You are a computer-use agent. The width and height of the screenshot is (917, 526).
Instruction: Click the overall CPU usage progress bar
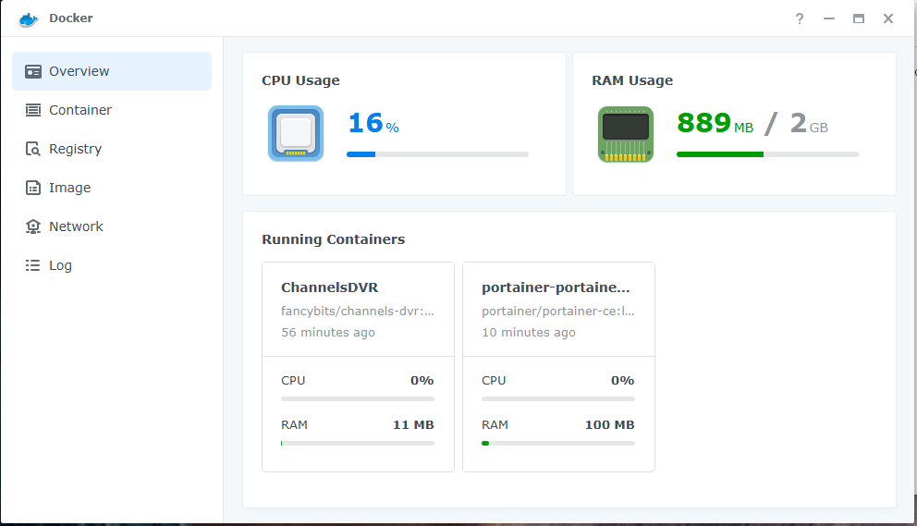(x=437, y=154)
